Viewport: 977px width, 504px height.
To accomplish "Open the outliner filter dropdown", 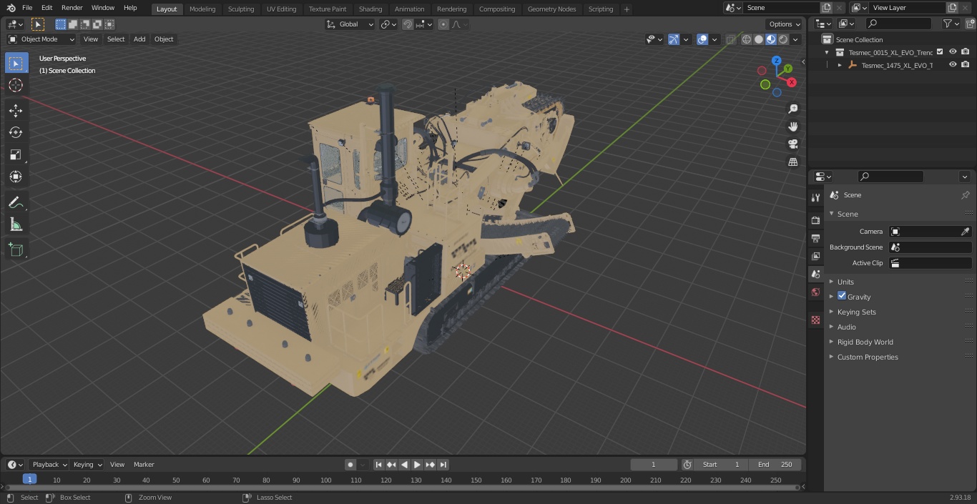I will click(x=951, y=24).
